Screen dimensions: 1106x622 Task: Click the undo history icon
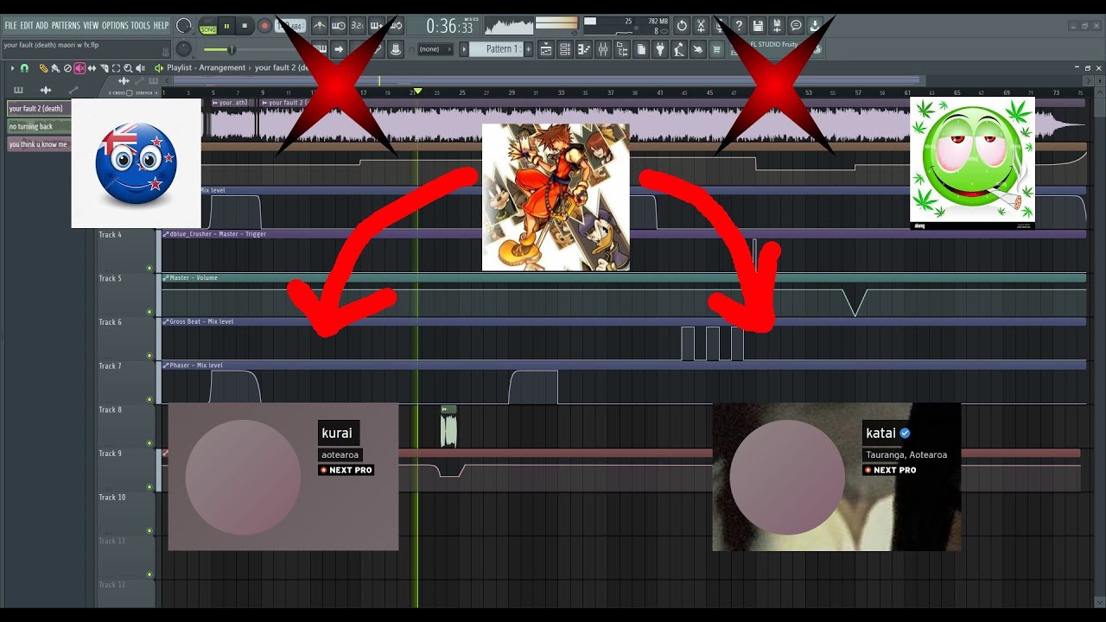point(682,26)
